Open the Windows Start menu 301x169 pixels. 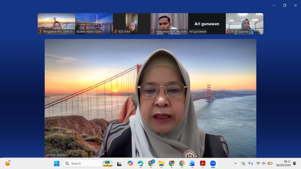tap(57, 163)
